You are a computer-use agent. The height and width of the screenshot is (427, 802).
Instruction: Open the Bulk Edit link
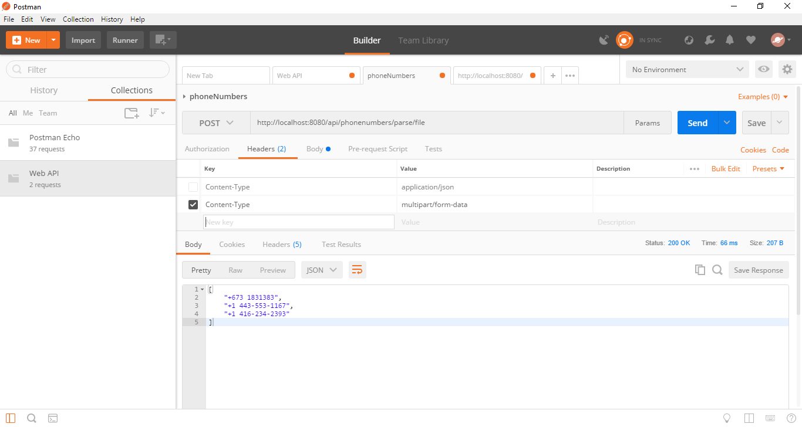pyautogui.click(x=726, y=169)
